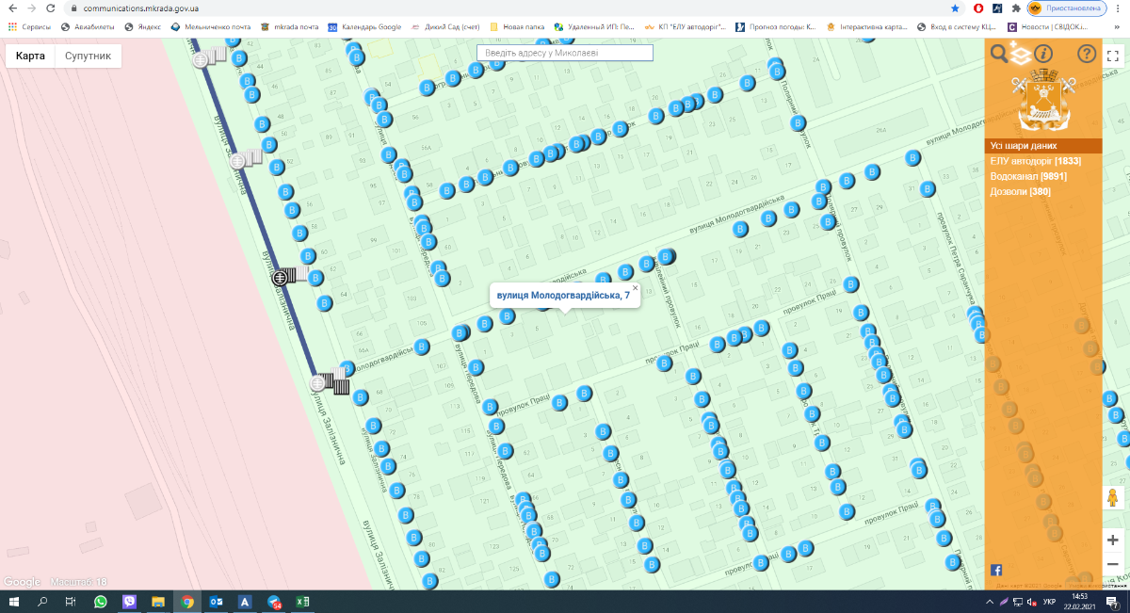The image size is (1130, 613).
Task: Click Chrome back navigation arrow
Action: [x=12, y=8]
